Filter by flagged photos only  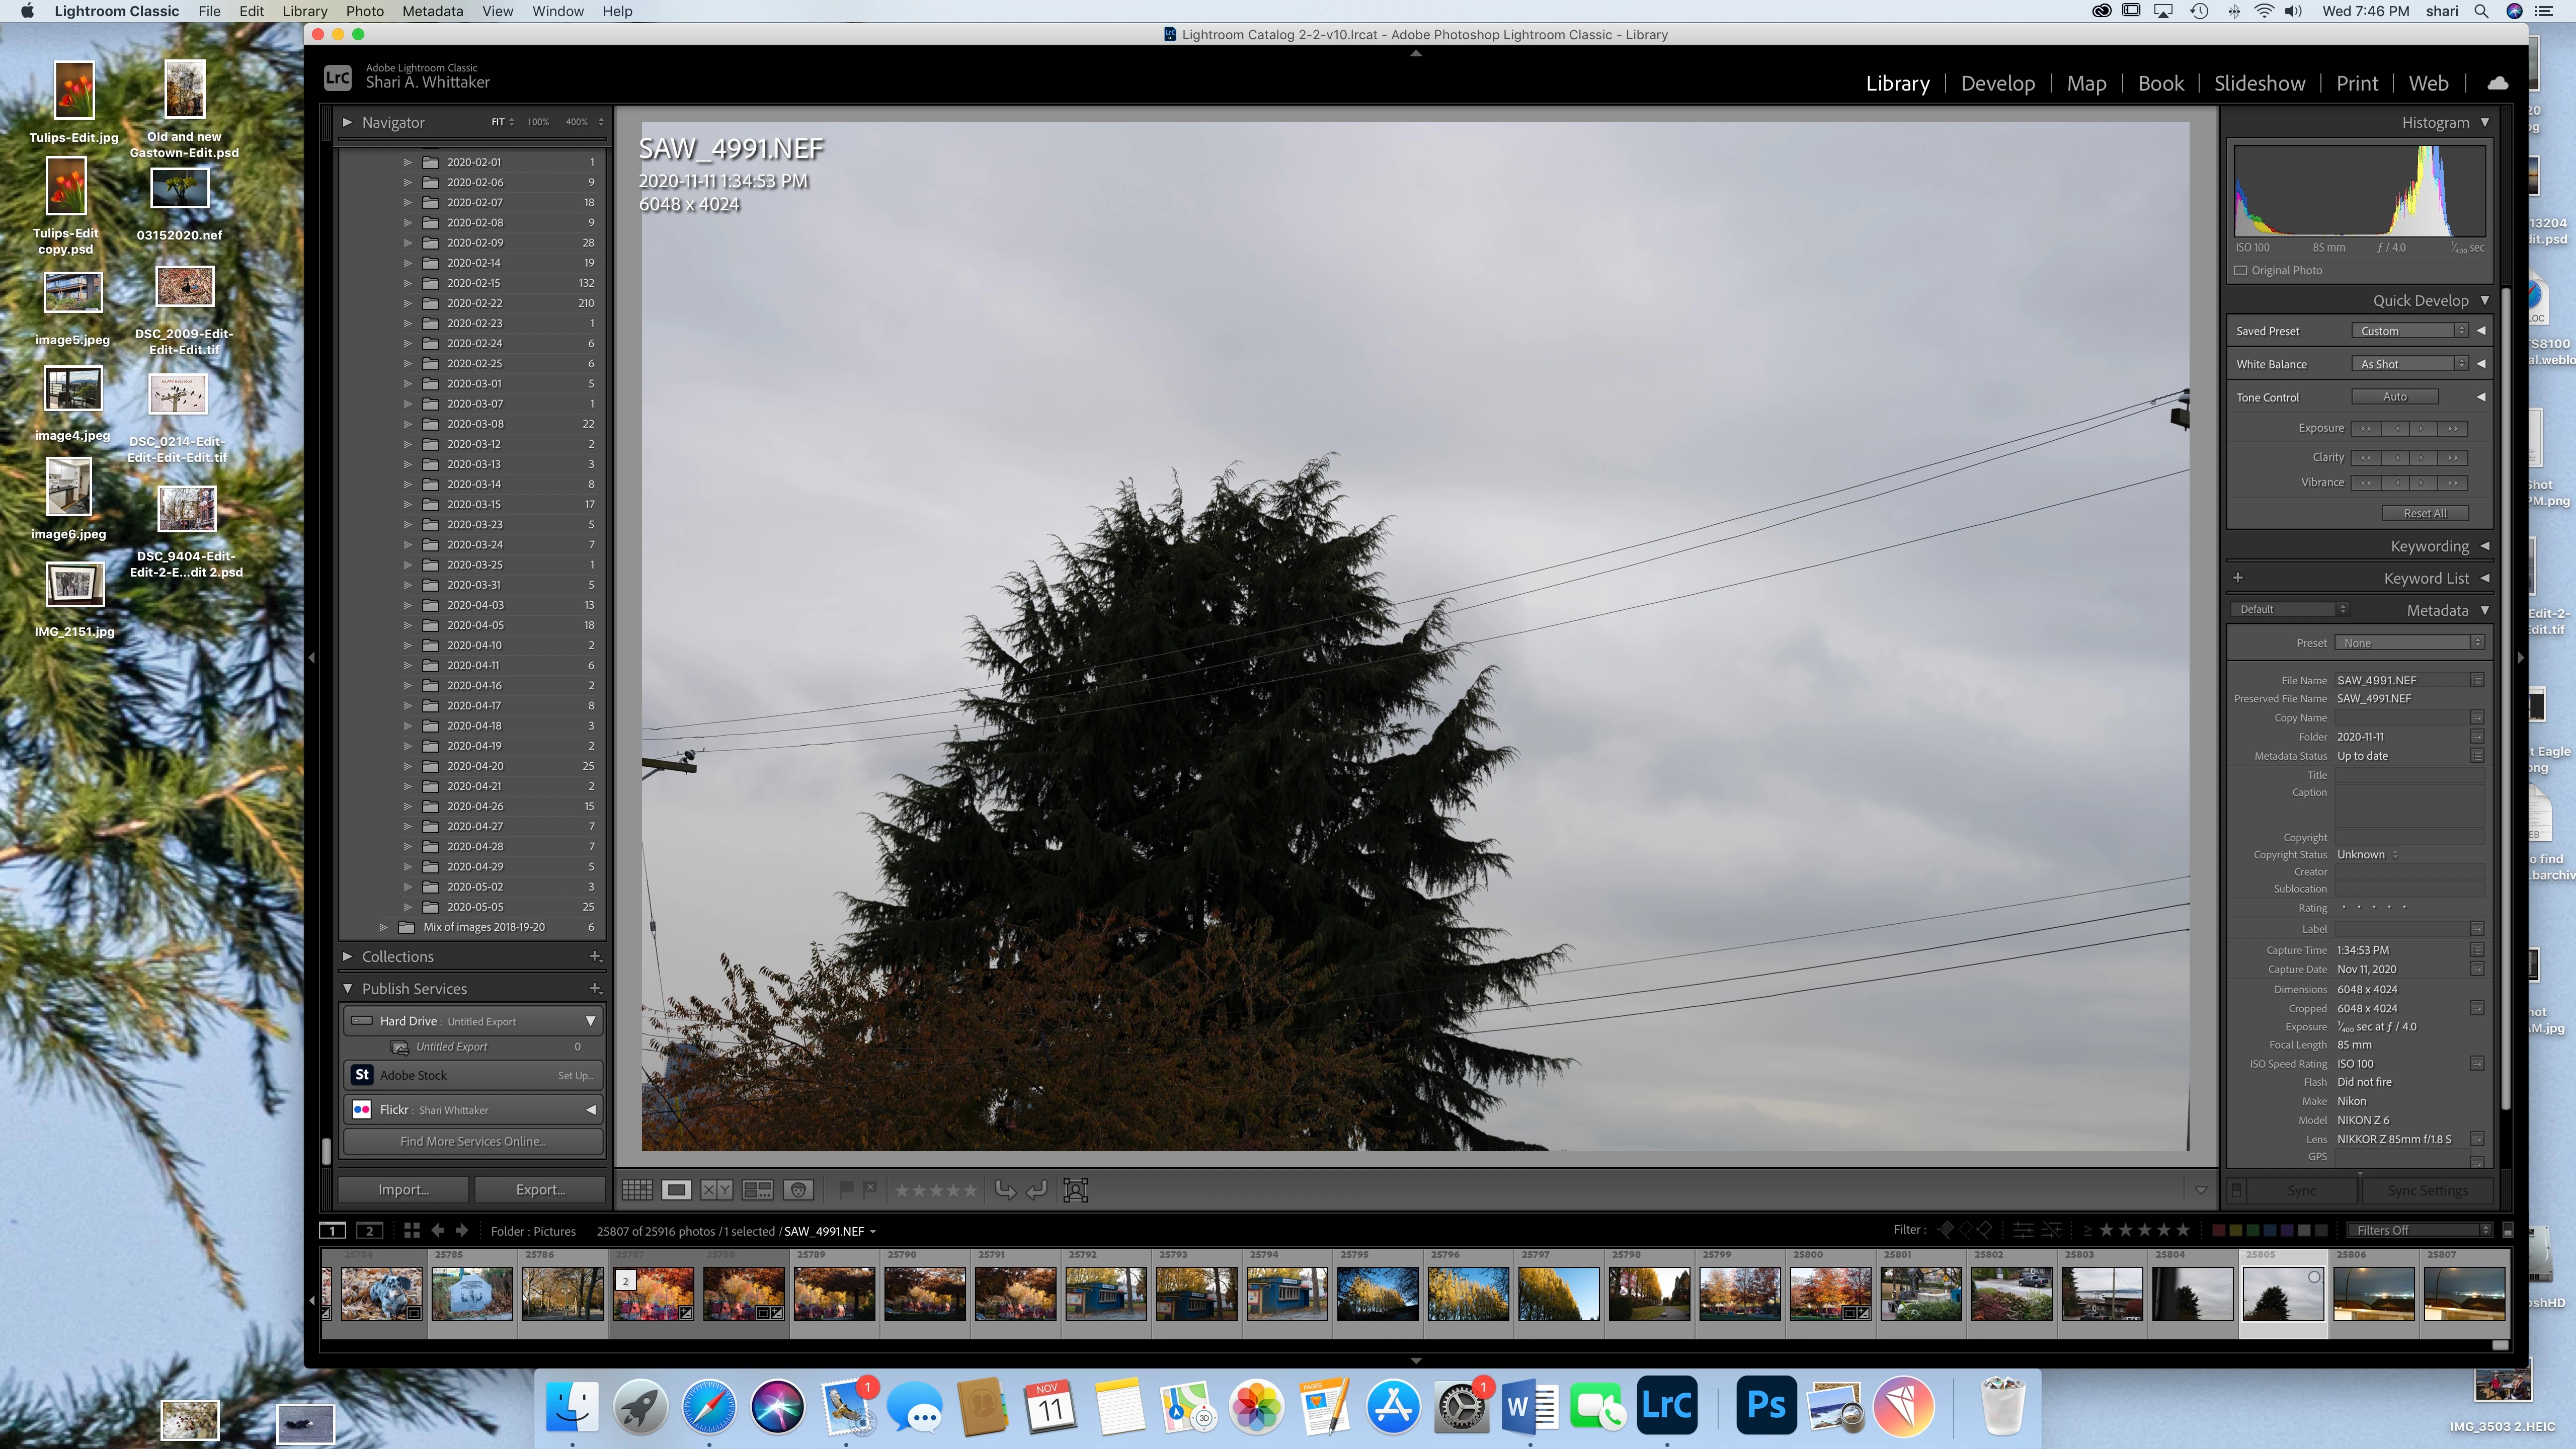click(1946, 1230)
